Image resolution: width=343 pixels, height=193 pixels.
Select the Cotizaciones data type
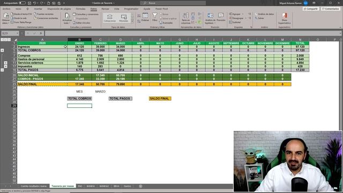(x=109, y=18)
